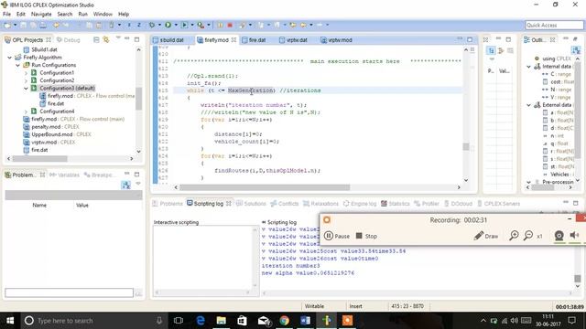The width and height of the screenshot is (586, 329).
Task: Open the File menu
Action: pos(6,14)
